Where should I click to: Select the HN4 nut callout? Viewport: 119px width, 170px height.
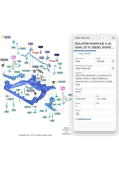point(31,88)
